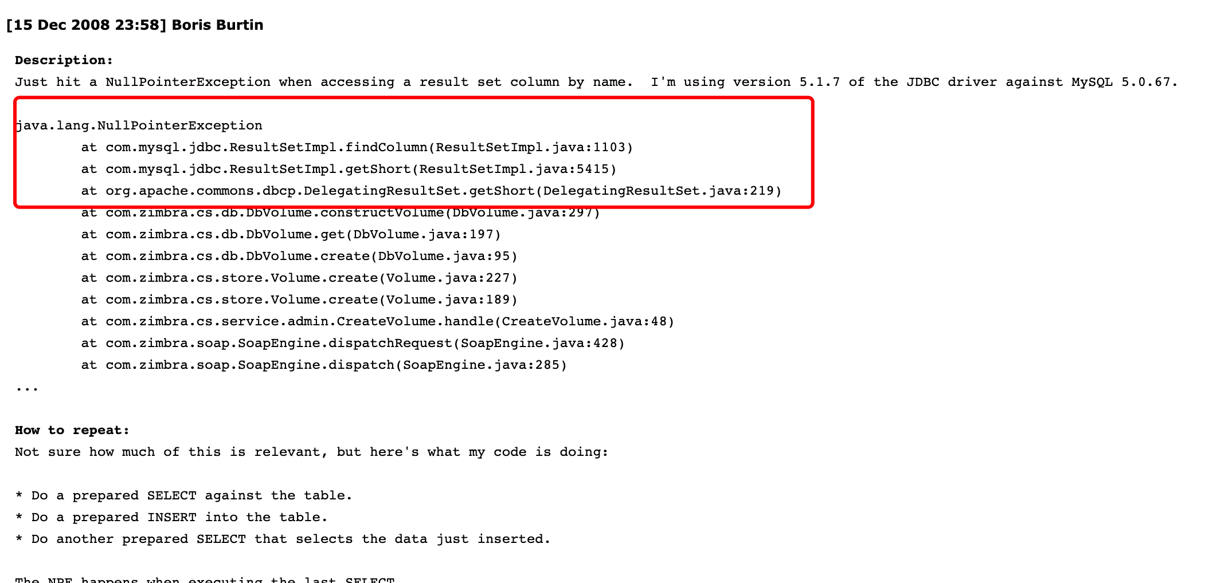
Task: Click the 'How to repeat:' heading
Action: coord(72,430)
